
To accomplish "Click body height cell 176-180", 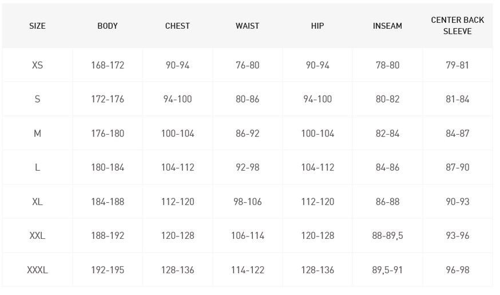I will (108, 133).
